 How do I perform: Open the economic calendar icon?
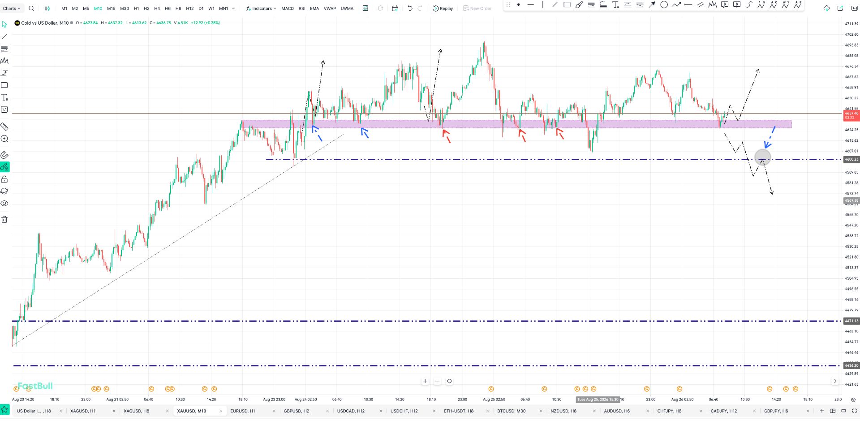click(395, 8)
